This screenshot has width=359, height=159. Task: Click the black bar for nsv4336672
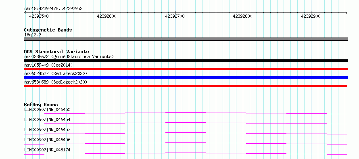pyautogui.click(x=186, y=61)
